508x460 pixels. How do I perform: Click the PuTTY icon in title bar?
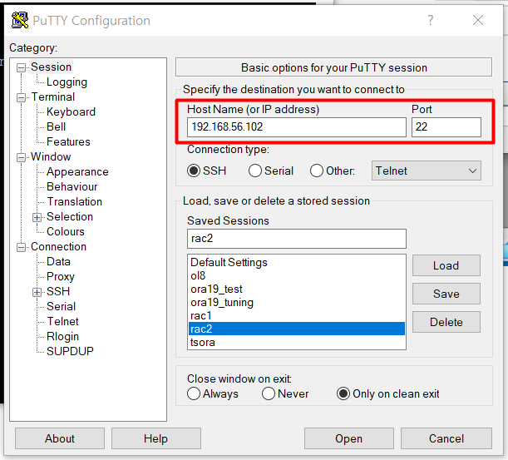pyautogui.click(x=19, y=21)
